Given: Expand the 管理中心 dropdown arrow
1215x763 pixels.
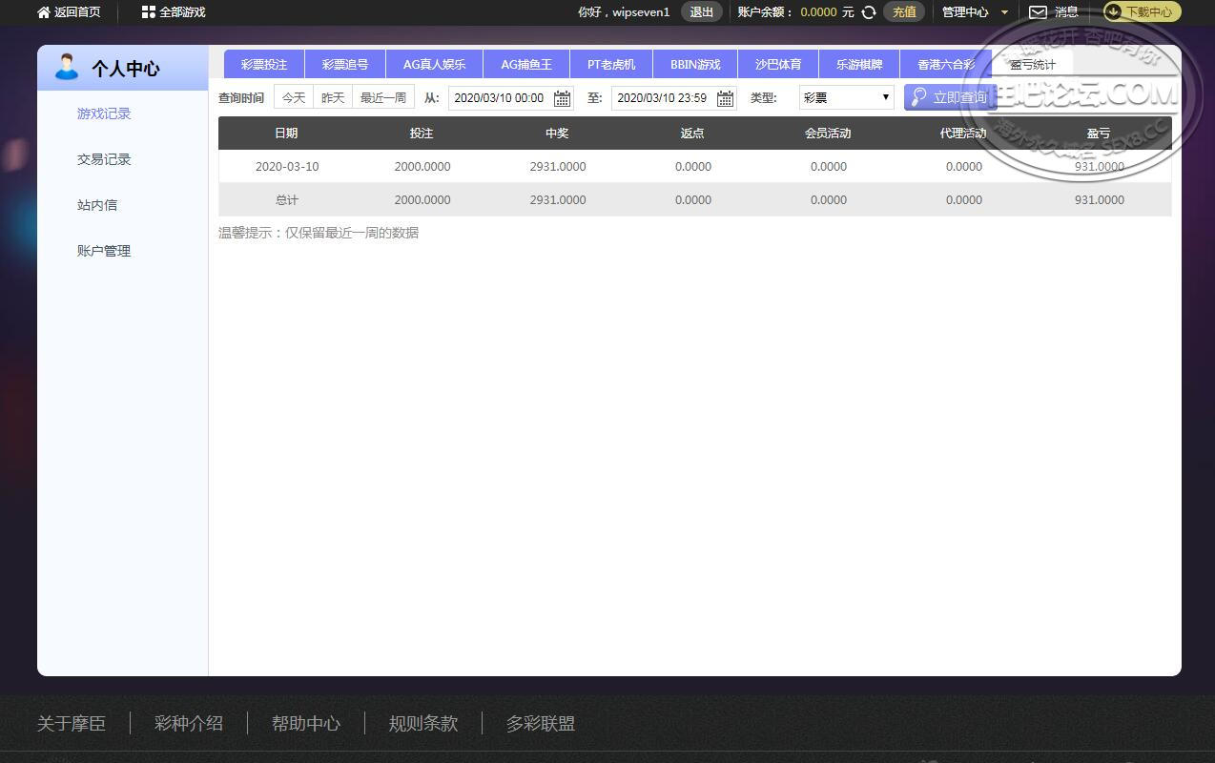Looking at the screenshot, I should point(1004,12).
